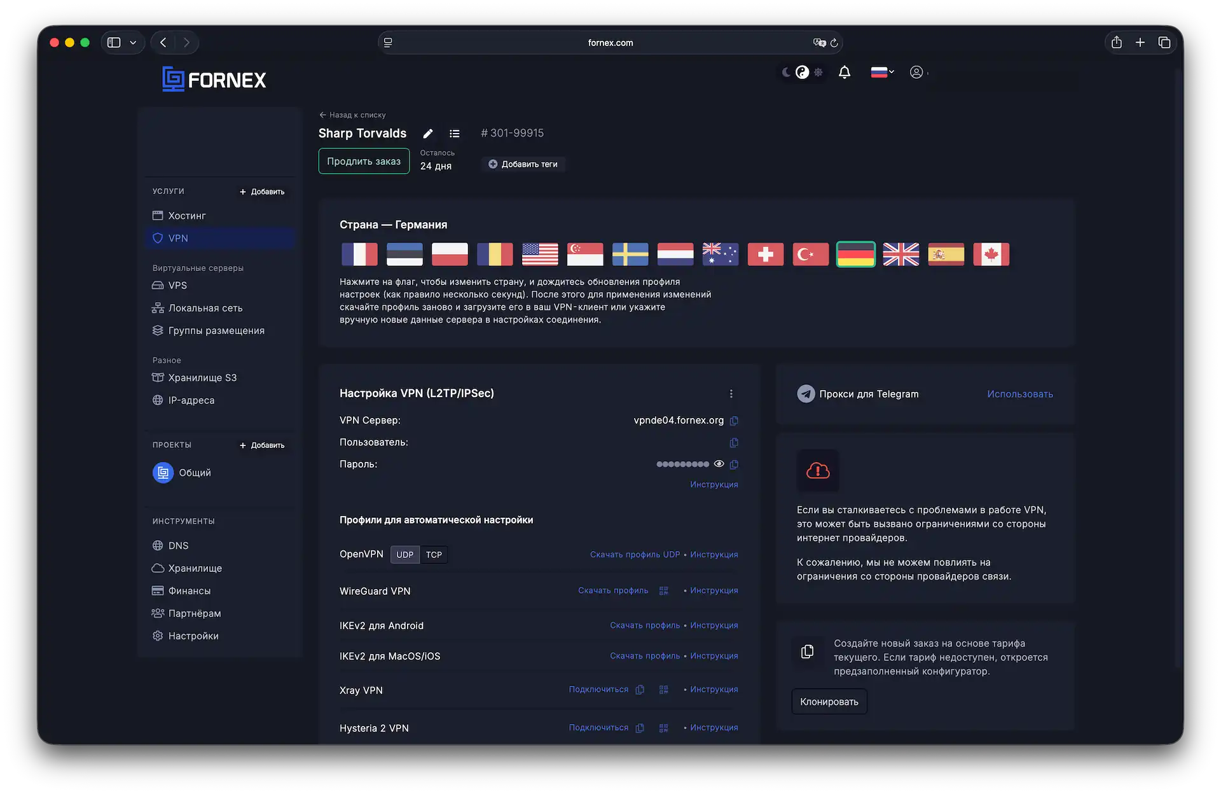Screen dimensions: 1221x794
Task: Click the pencil icon to rename Sharp Torvalds
Action: click(x=428, y=134)
